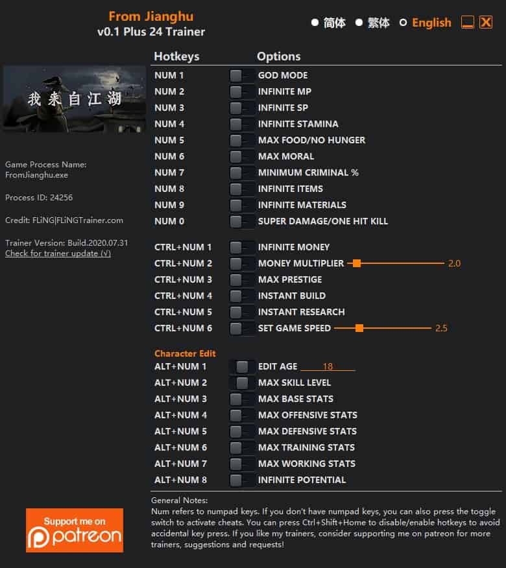The image size is (506, 568).
Task: Toggle Super Damage/One Hit Kill
Action: click(x=242, y=221)
